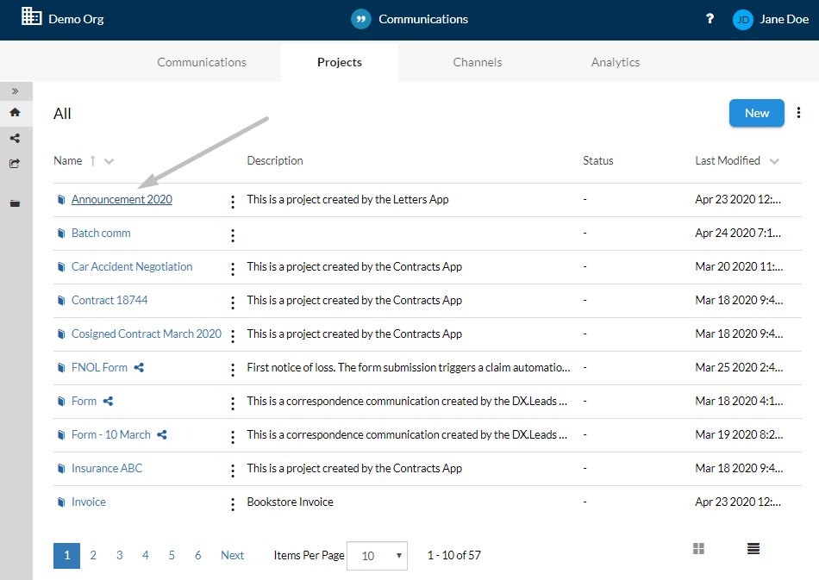Screen dimensions: 819x580
Task: Go to page 4
Action: pos(145,556)
